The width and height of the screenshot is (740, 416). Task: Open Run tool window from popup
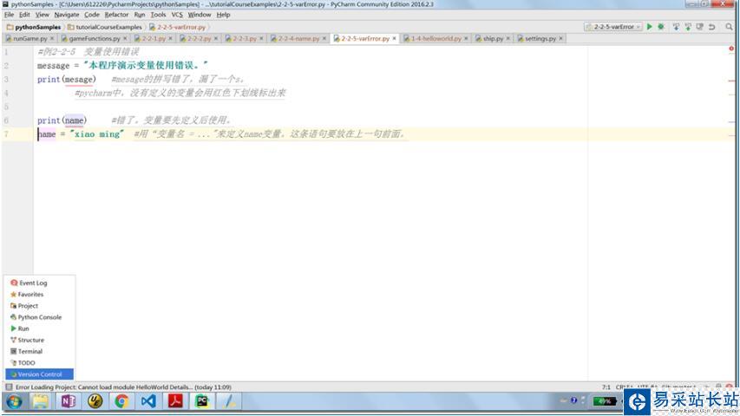(39, 328)
